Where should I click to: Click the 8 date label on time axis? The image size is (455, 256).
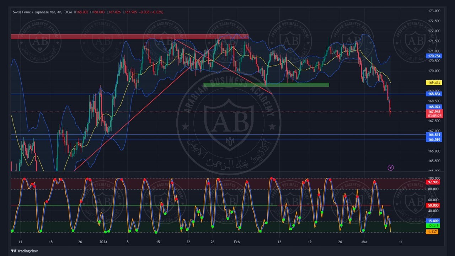click(x=127, y=242)
